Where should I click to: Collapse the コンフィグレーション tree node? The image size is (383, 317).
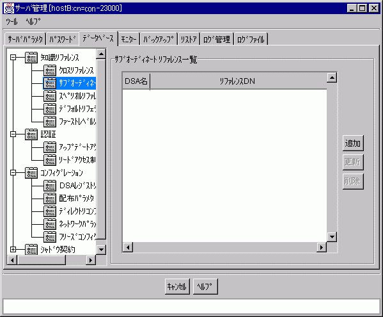tap(13, 173)
